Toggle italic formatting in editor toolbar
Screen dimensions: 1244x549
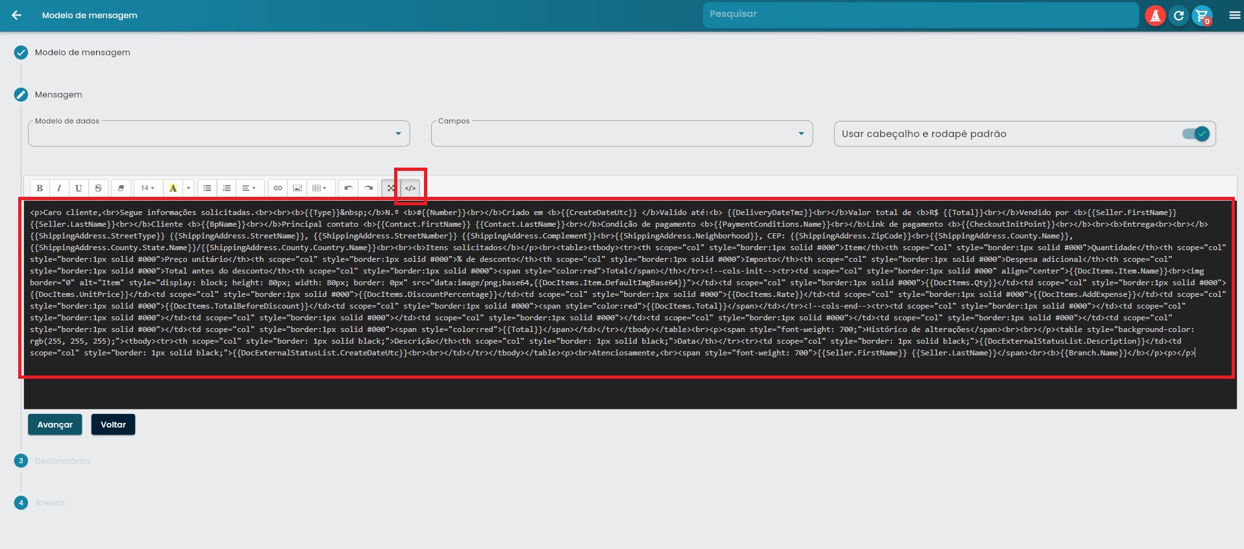pos(59,188)
